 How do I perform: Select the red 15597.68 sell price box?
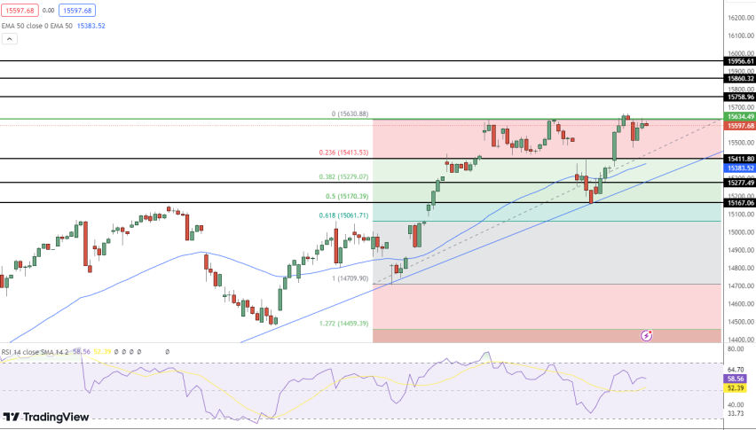point(20,10)
